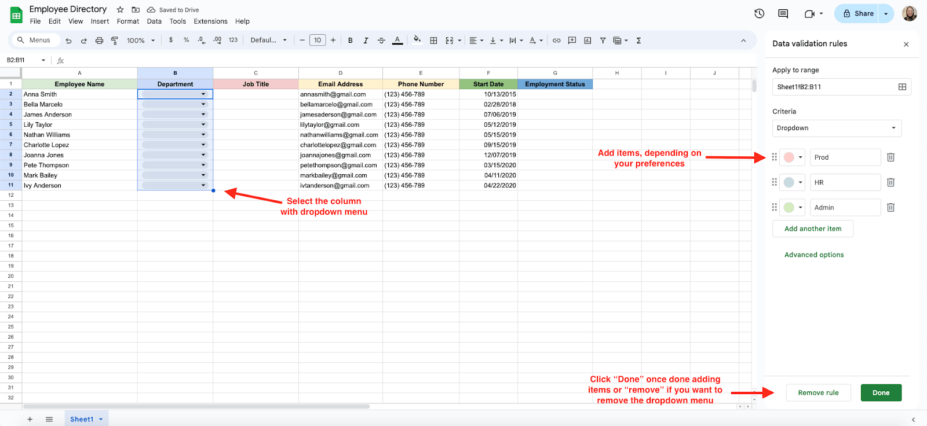Decrease decimal places icon
The width and height of the screenshot is (927, 426).
coord(201,40)
